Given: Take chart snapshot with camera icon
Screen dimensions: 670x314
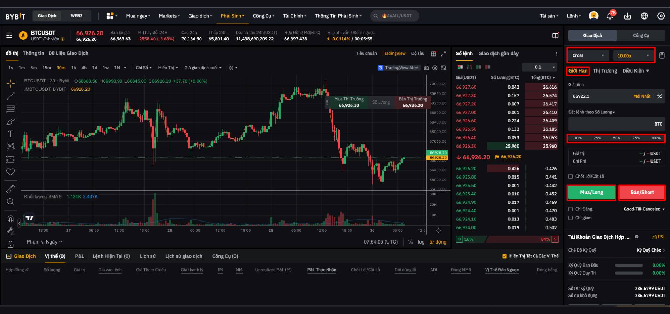Looking at the screenshot, I should pyautogui.click(x=426, y=68).
